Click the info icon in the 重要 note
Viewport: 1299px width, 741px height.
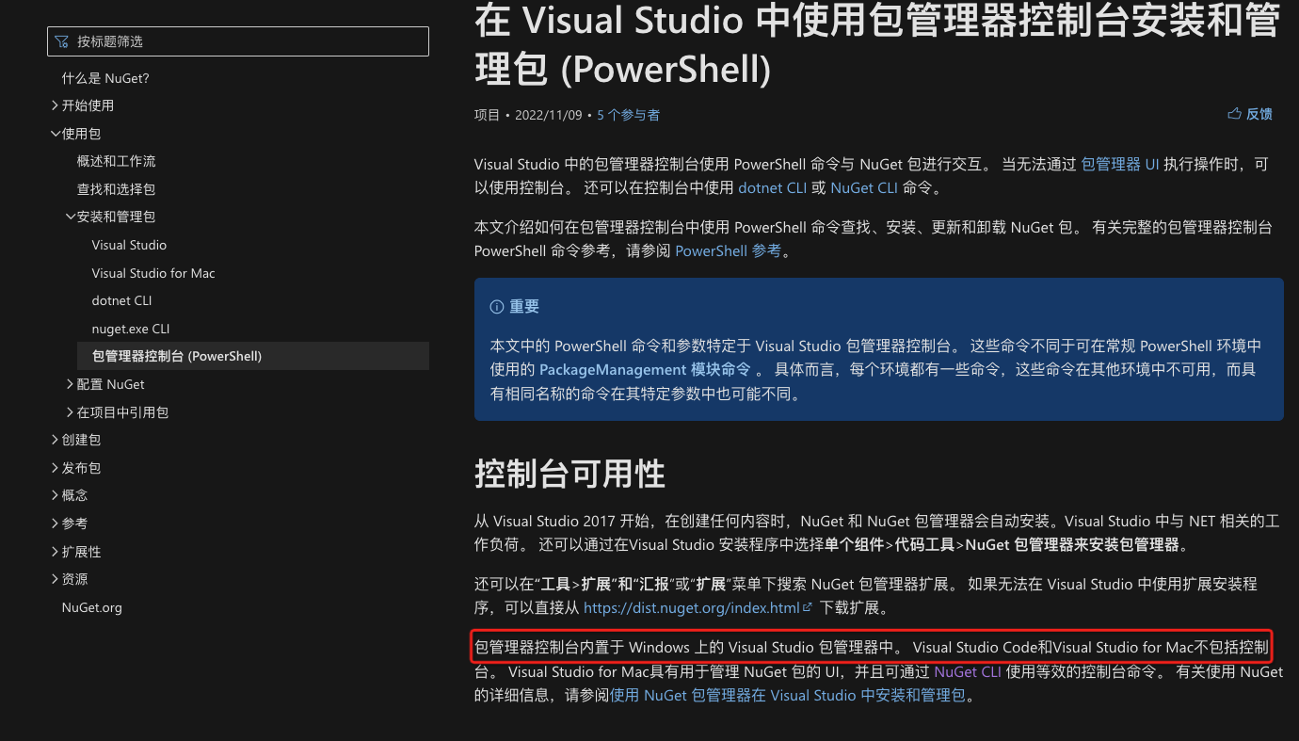[x=497, y=307]
